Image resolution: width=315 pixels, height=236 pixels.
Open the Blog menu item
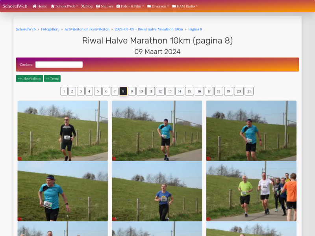click(87, 6)
